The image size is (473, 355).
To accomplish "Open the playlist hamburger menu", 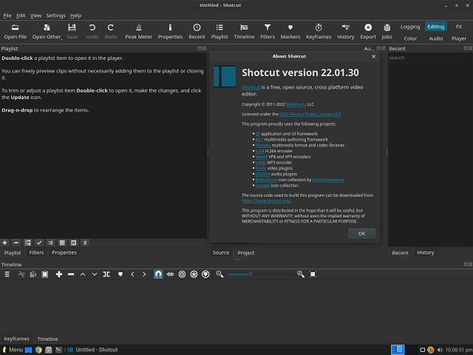I will point(85,243).
